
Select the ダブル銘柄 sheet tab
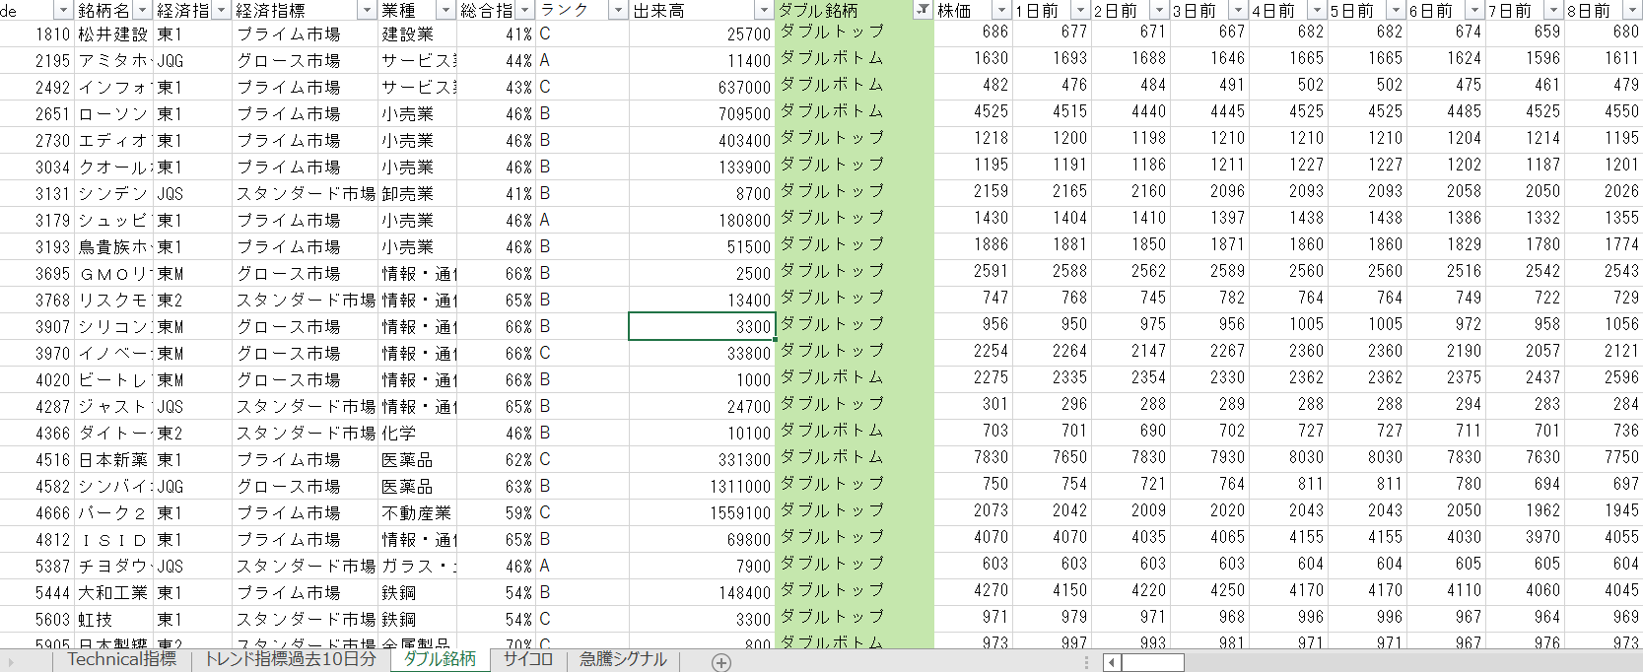pos(441,659)
